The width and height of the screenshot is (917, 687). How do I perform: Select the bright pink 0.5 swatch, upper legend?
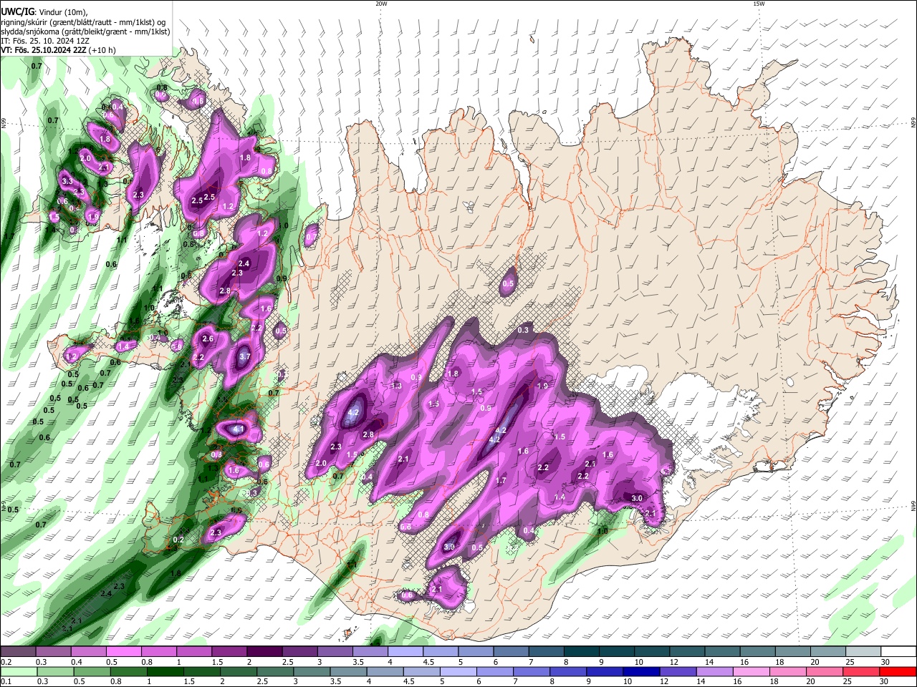tap(123, 651)
